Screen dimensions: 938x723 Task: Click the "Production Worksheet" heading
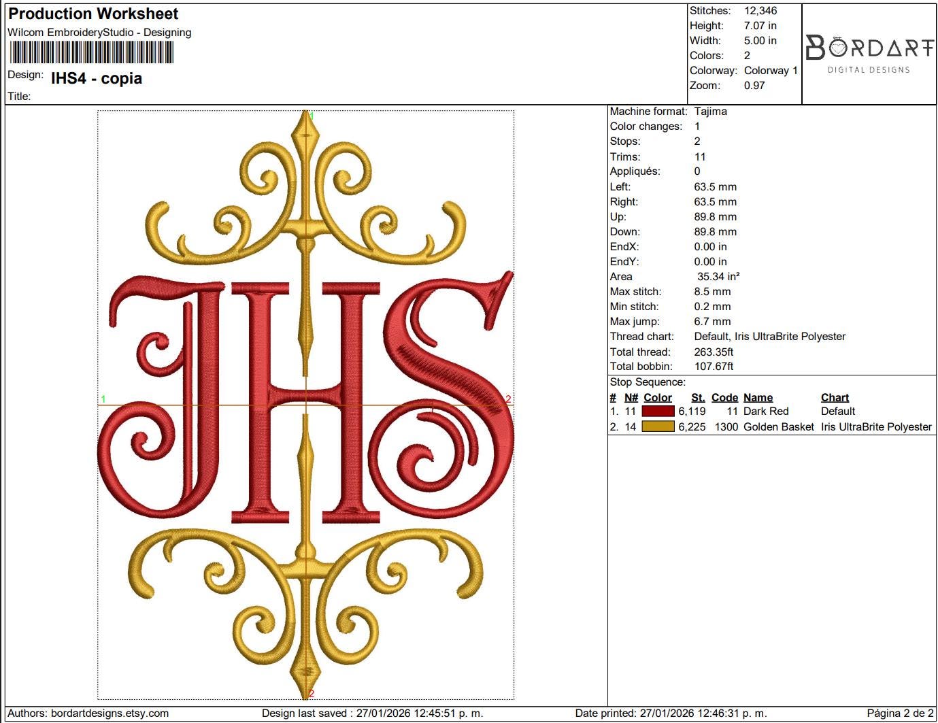pos(93,14)
